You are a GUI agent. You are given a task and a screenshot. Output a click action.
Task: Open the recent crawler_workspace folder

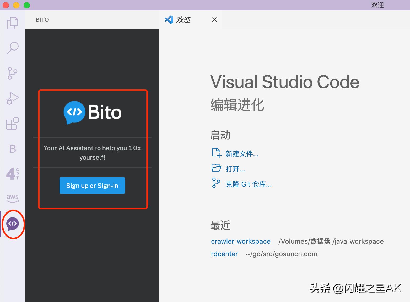pyautogui.click(x=241, y=241)
